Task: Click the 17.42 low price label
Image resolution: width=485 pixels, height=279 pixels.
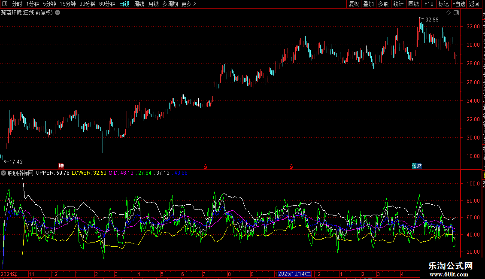Action: [x=16, y=162]
